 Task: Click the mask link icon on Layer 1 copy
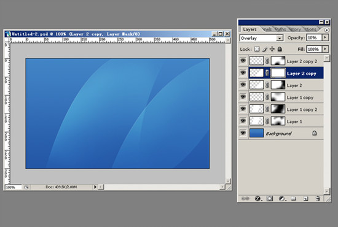[x=267, y=98]
